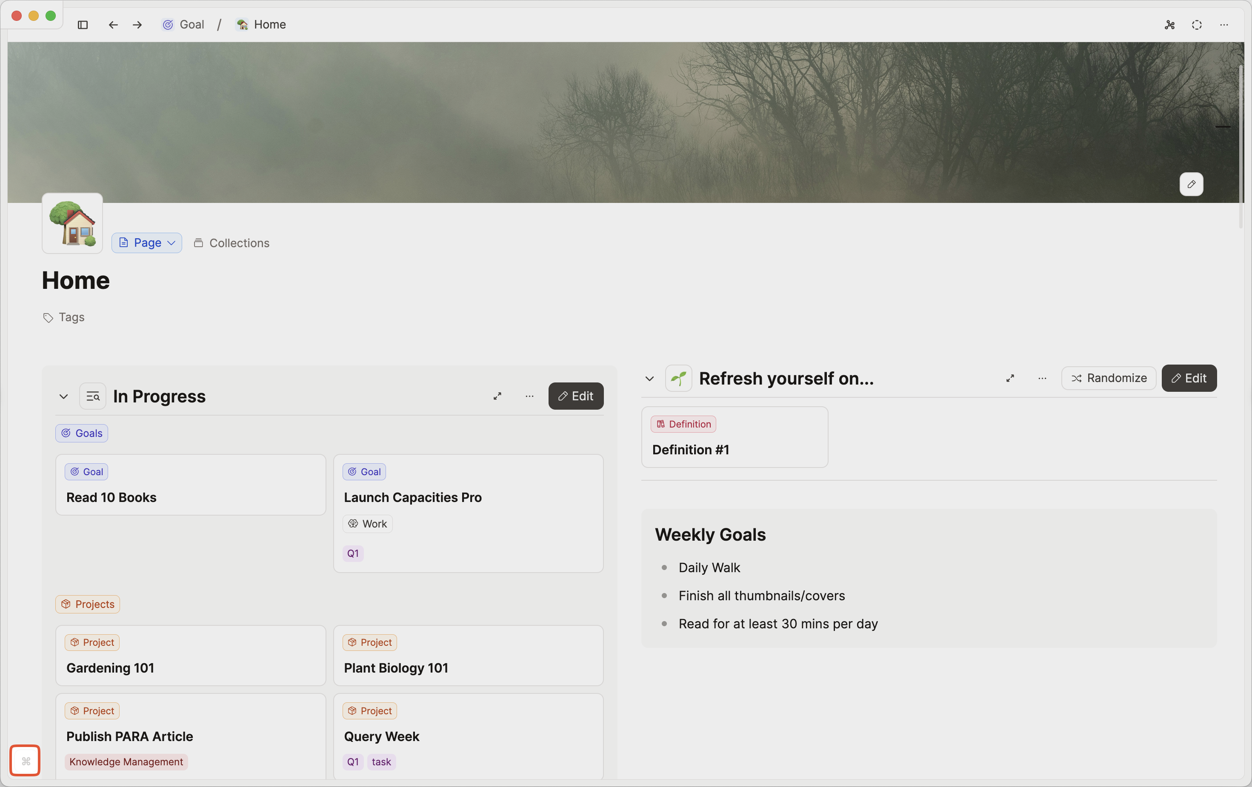1252x787 pixels.
Task: Toggle the sidebar panel icon
Action: point(83,24)
